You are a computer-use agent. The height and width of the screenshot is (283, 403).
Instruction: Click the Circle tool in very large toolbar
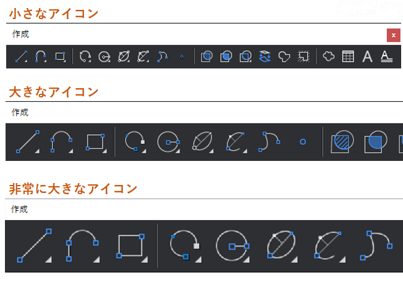[233, 246]
